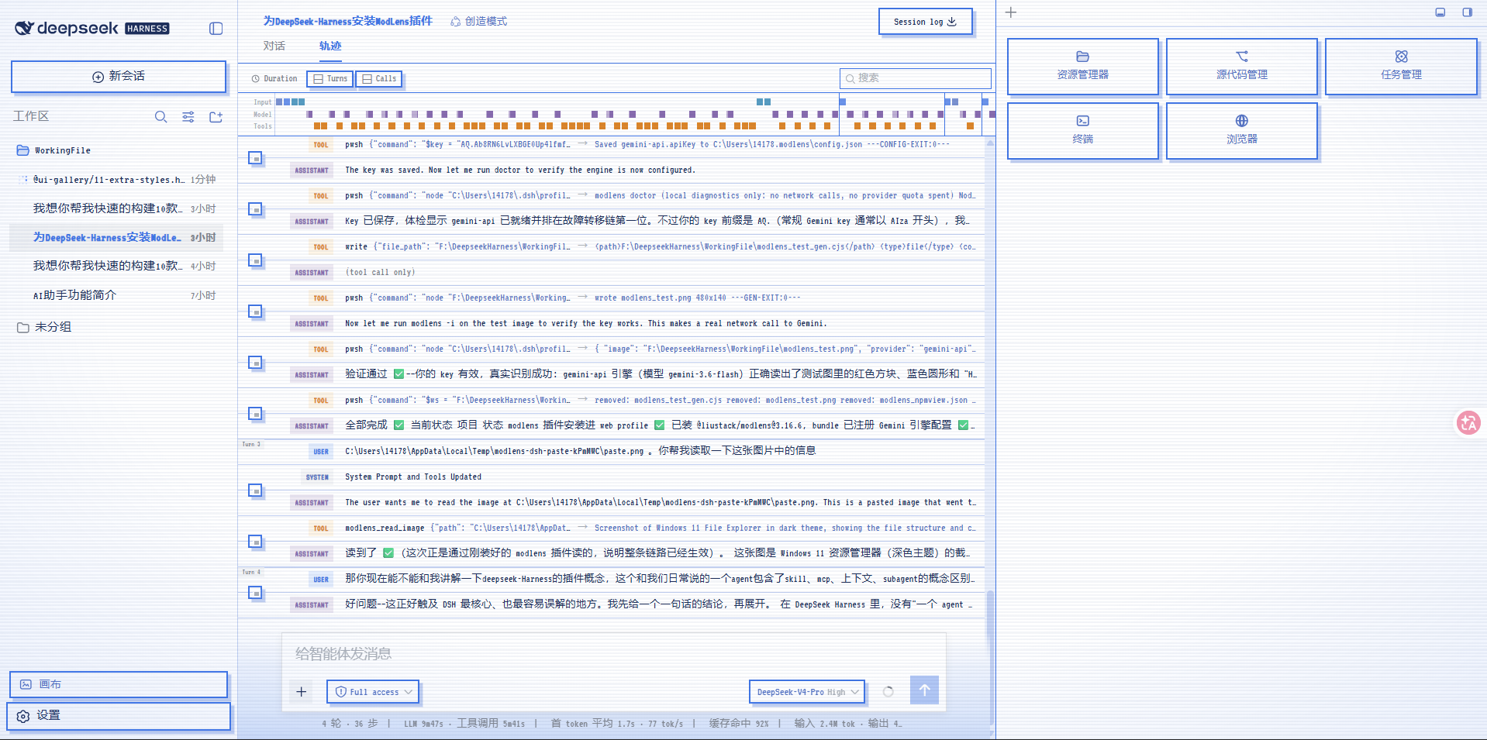Open the AI助手功能简介 conversation
Screen dimensions: 1487x740
(116, 295)
